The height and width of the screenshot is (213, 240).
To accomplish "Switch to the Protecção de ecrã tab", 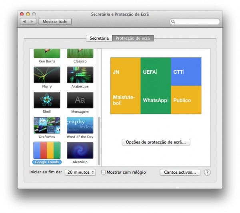I will coord(133,38).
